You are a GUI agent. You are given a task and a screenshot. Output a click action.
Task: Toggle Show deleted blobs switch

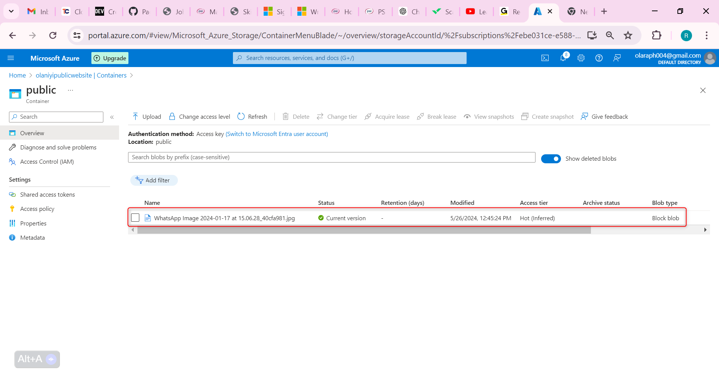tap(551, 159)
